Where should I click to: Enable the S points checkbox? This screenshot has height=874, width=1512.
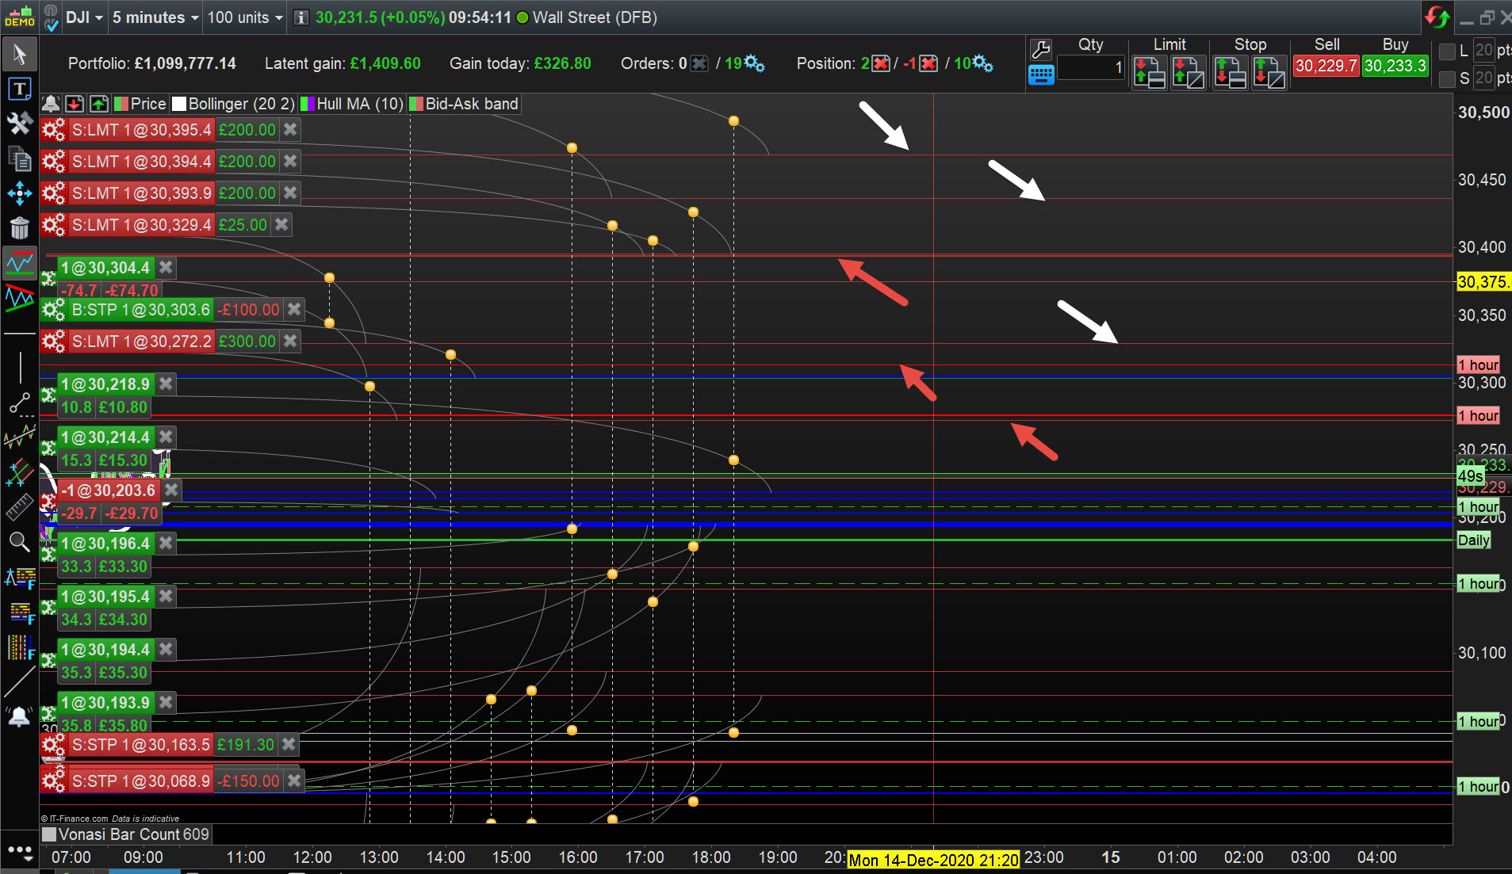[x=1447, y=78]
